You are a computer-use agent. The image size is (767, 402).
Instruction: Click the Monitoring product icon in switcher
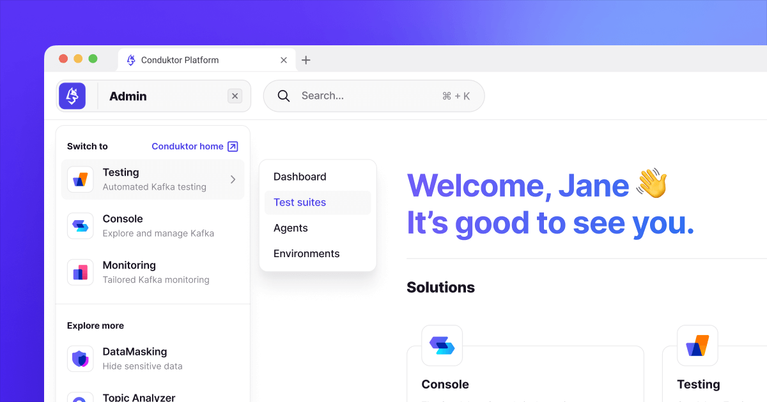click(81, 272)
